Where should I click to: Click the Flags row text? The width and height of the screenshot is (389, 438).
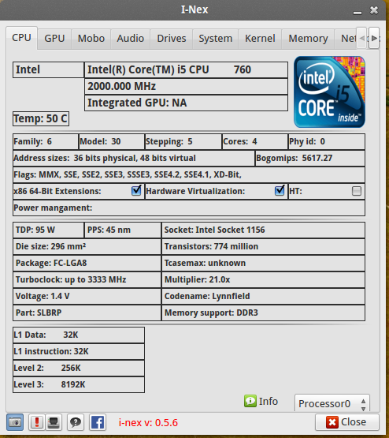(x=128, y=174)
